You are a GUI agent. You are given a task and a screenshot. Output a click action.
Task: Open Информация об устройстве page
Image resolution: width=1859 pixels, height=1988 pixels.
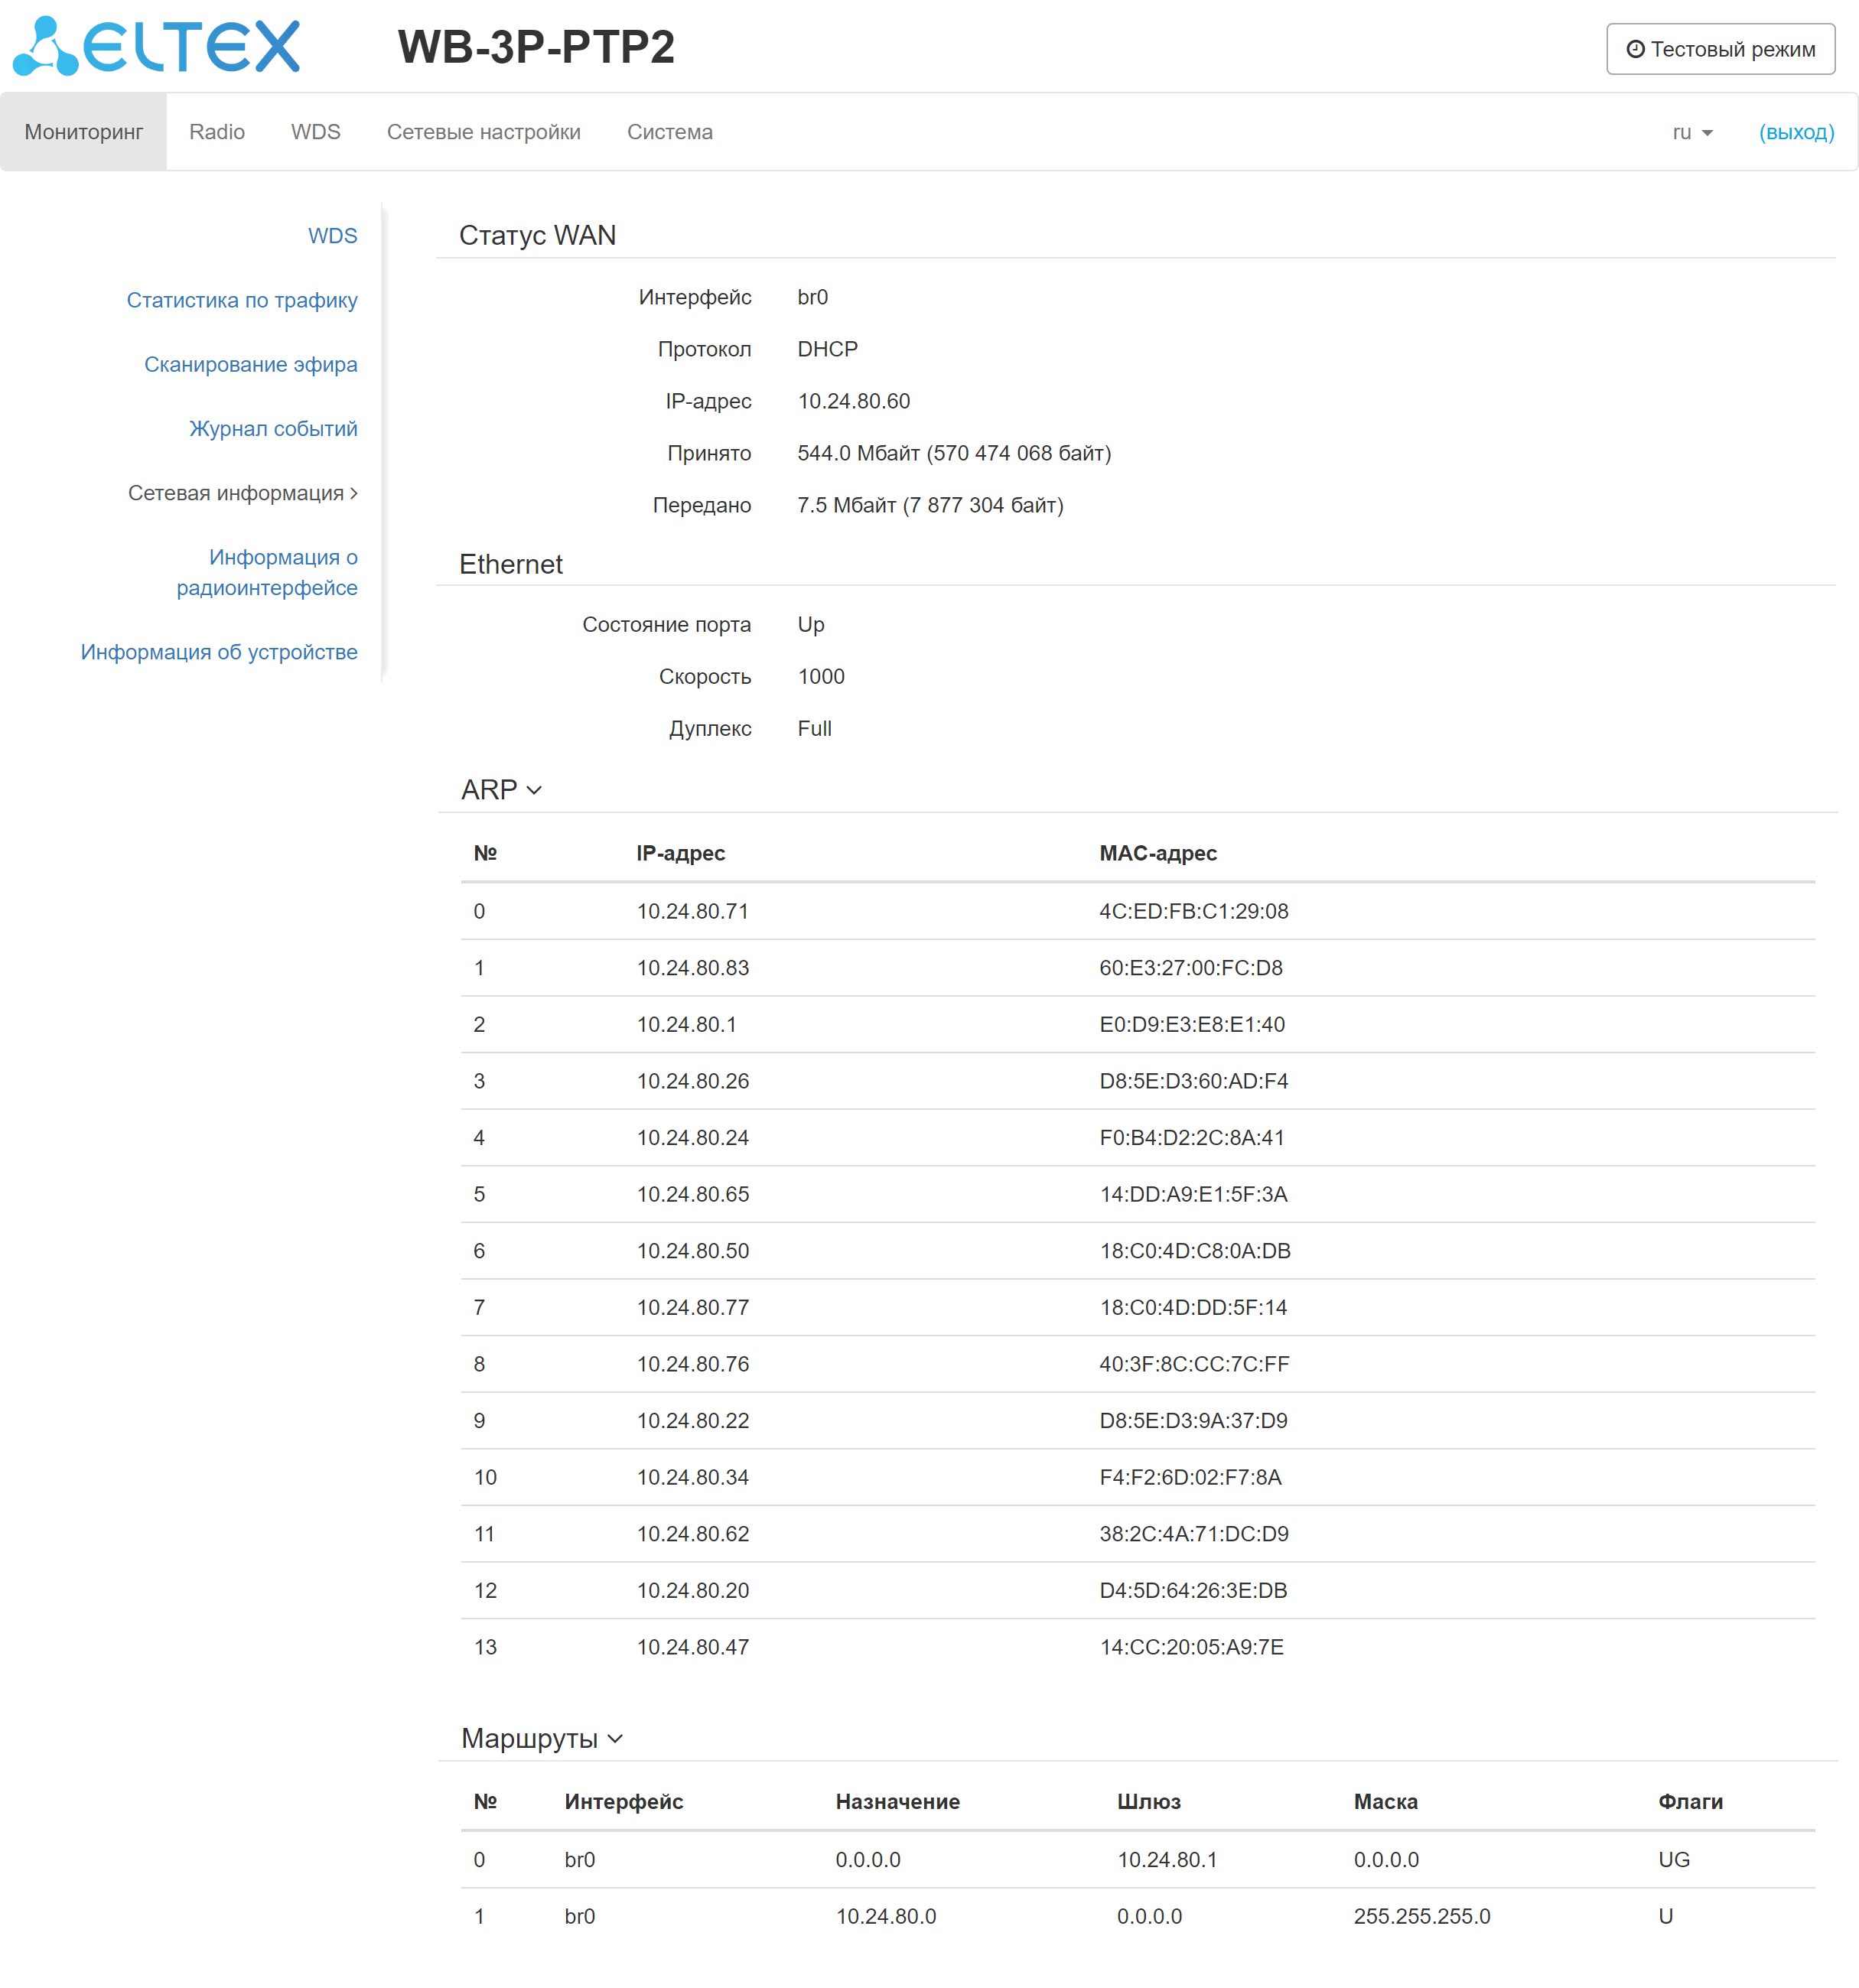click(219, 652)
